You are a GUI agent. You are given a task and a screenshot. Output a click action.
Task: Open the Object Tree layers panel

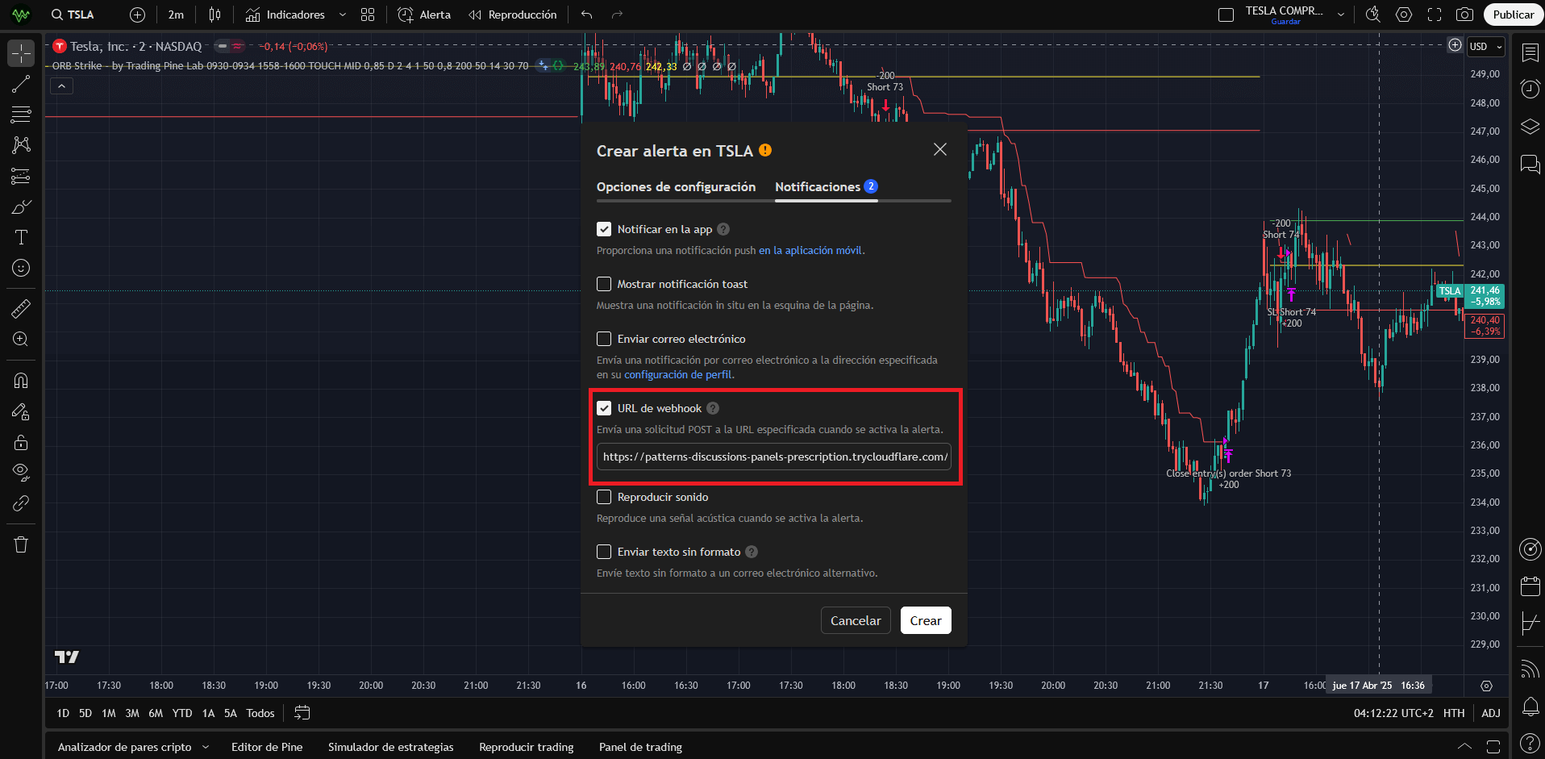coord(1530,127)
